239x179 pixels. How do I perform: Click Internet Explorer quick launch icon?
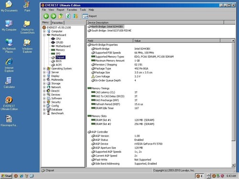(22, 176)
